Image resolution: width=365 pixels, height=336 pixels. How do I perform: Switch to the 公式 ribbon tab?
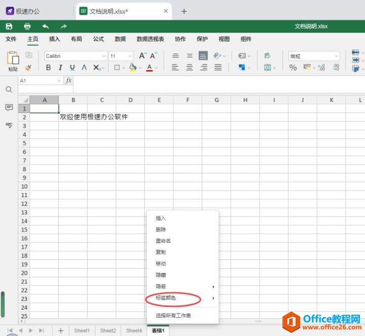(x=98, y=39)
